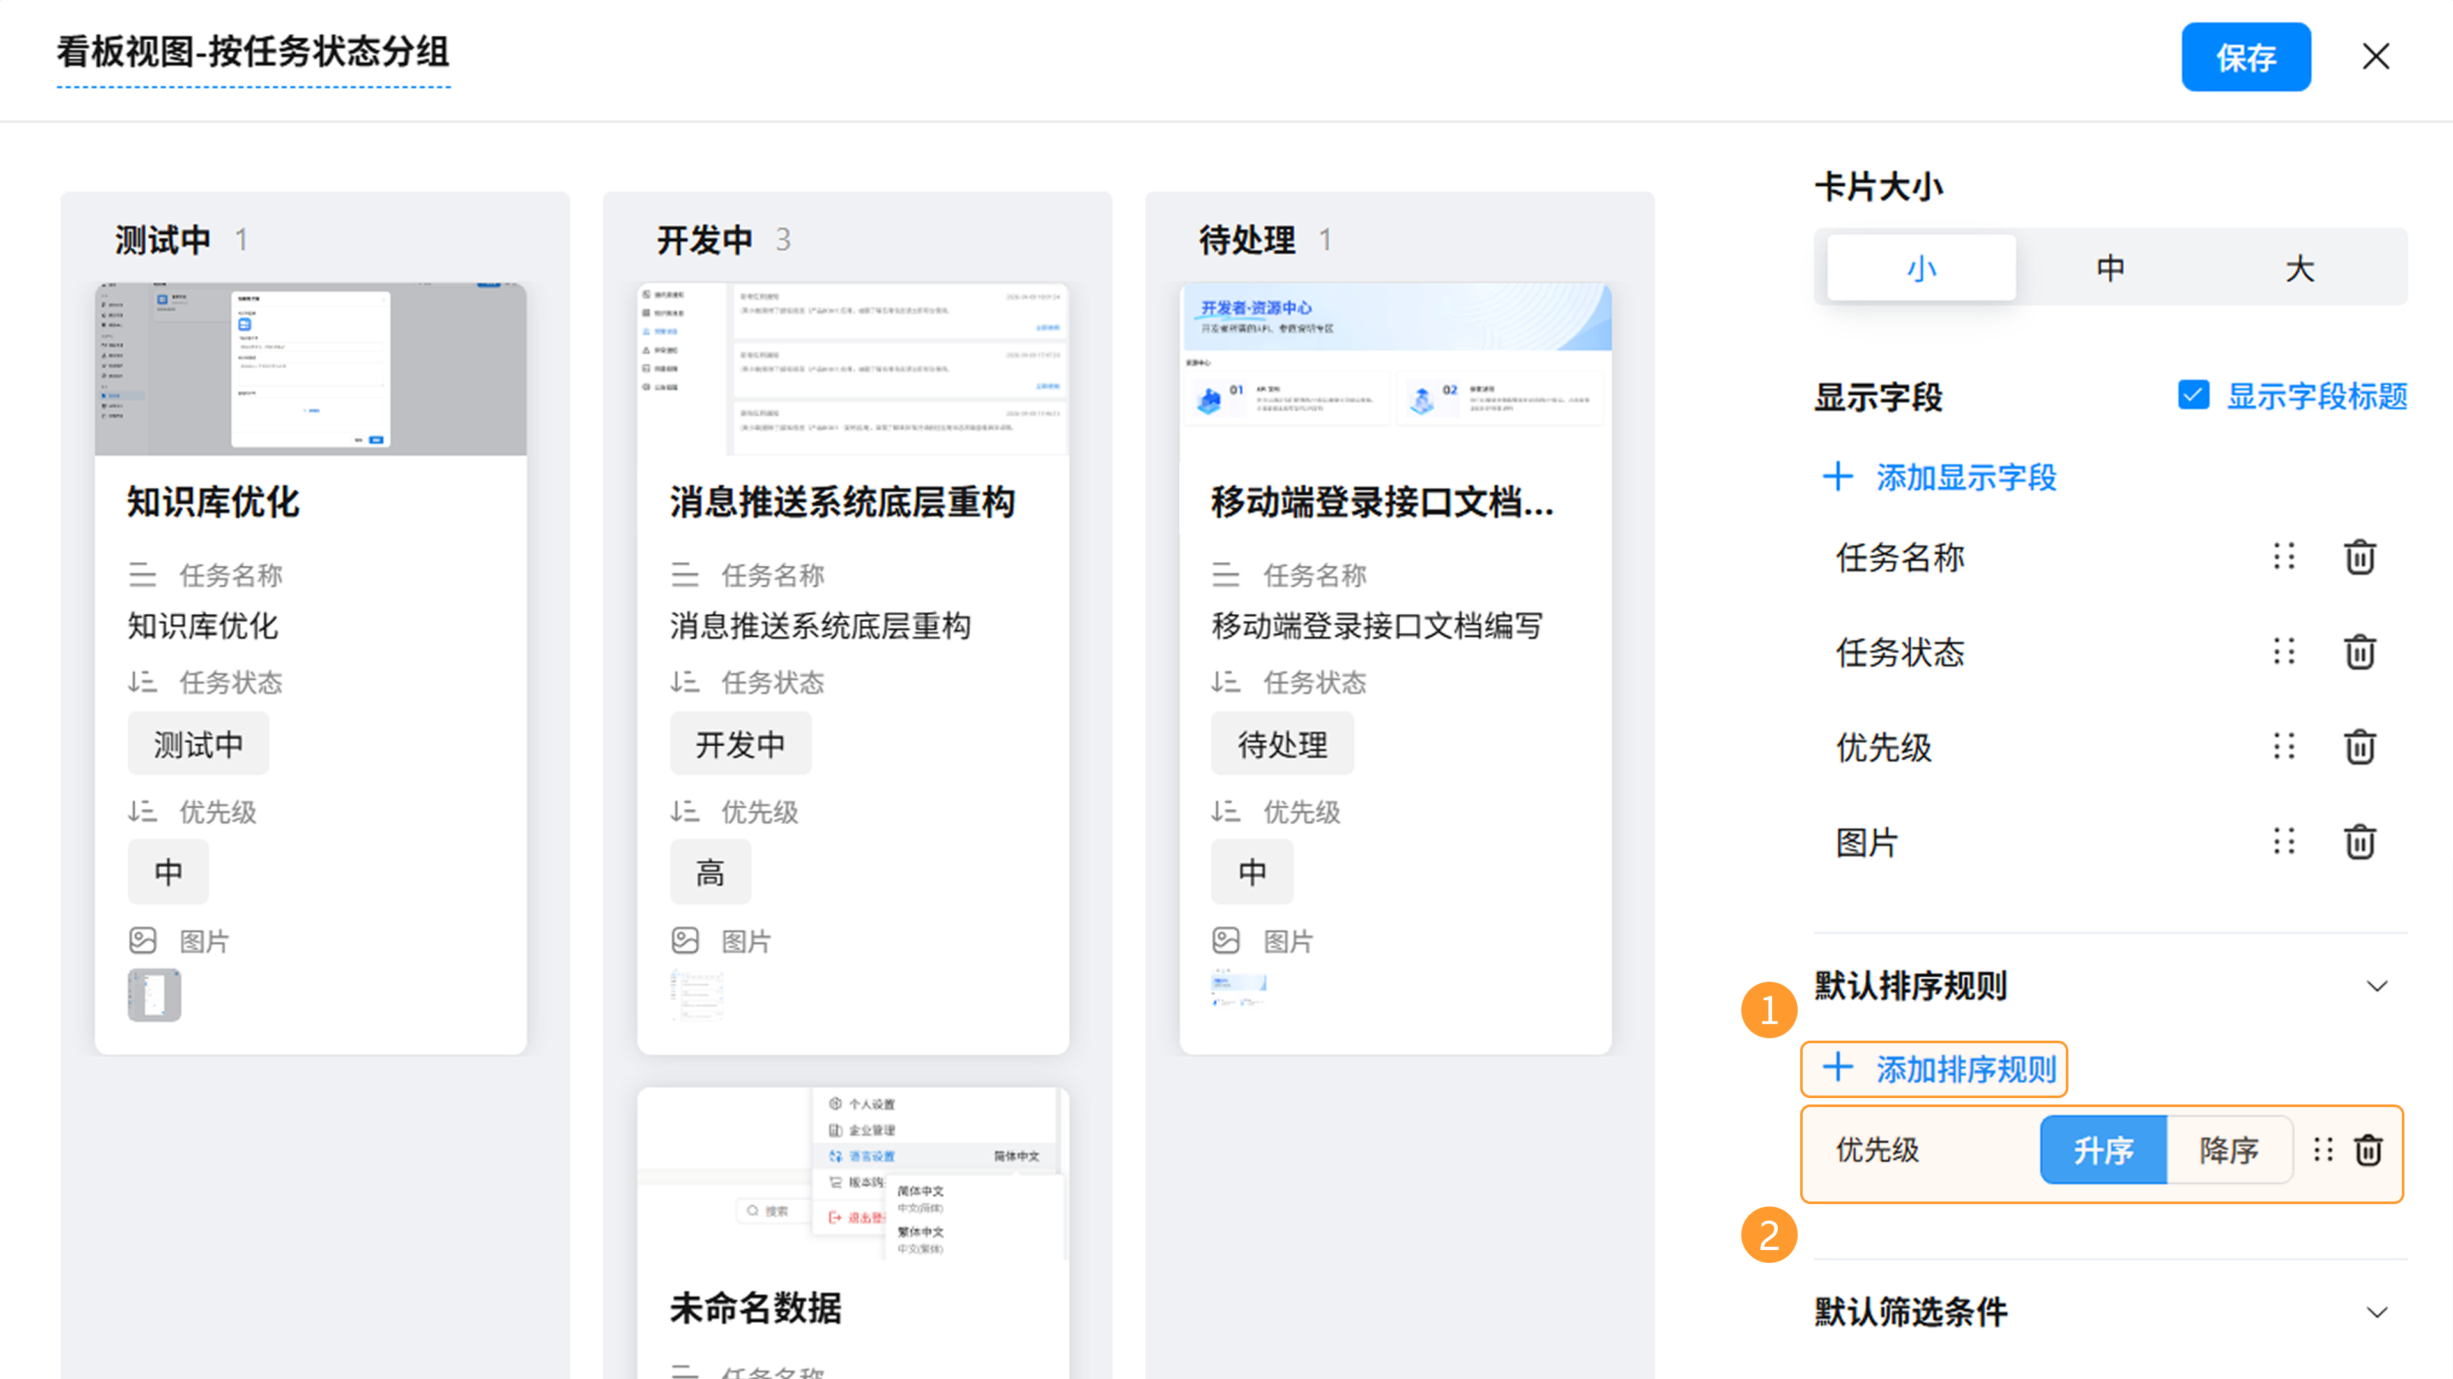
Task: Remove the 图片 display field
Action: (2358, 842)
